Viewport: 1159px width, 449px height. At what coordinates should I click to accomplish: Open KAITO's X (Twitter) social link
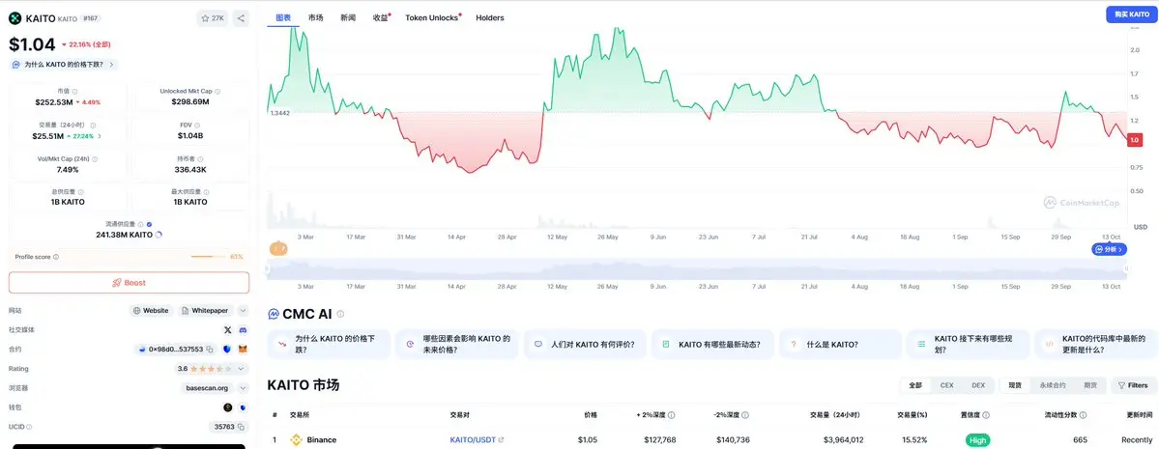(x=227, y=330)
